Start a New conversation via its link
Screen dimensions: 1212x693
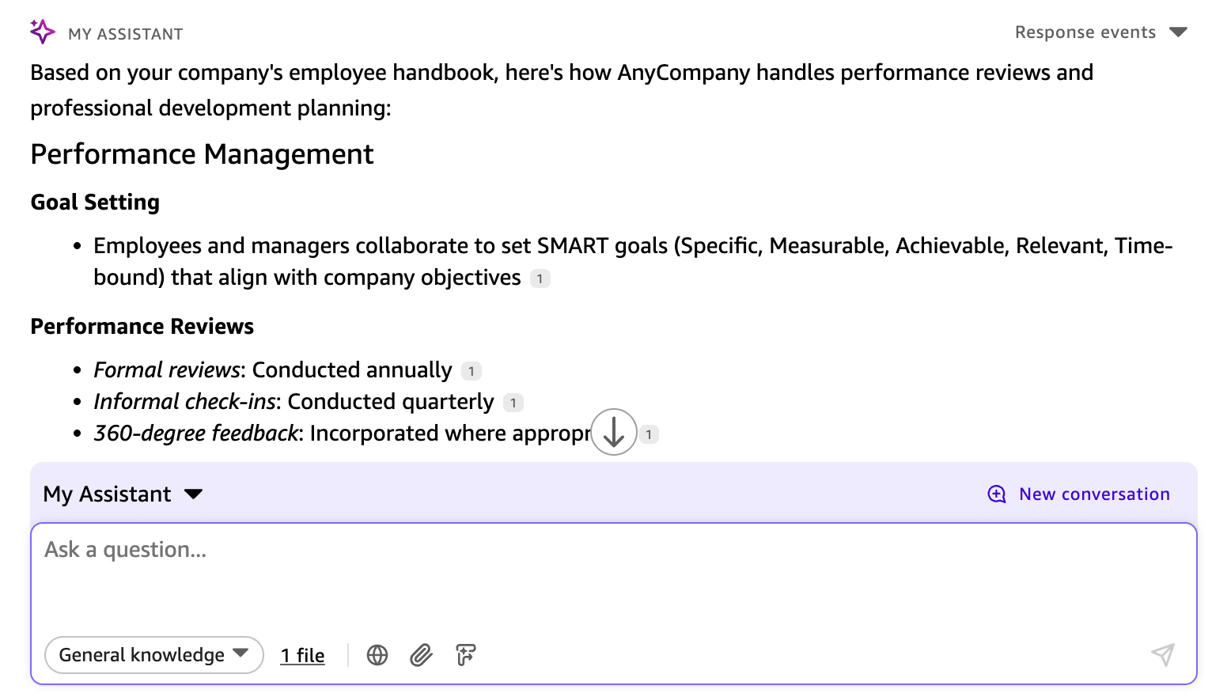point(1093,494)
